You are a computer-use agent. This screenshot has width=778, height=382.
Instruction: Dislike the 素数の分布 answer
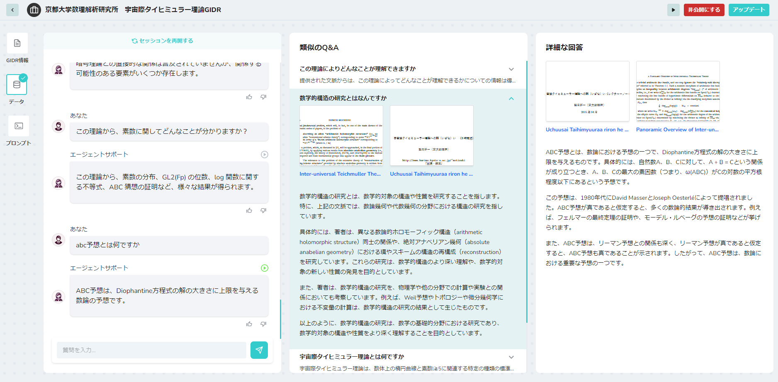pos(263,210)
